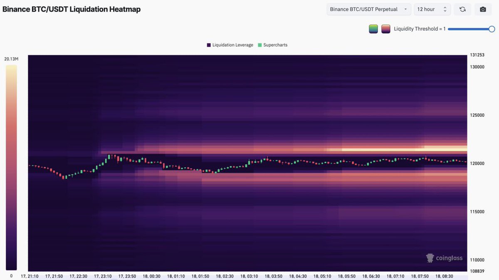Open the Binance BTC/USDT Perpetual dropdown
The width and height of the screenshot is (499, 280).
369,9
